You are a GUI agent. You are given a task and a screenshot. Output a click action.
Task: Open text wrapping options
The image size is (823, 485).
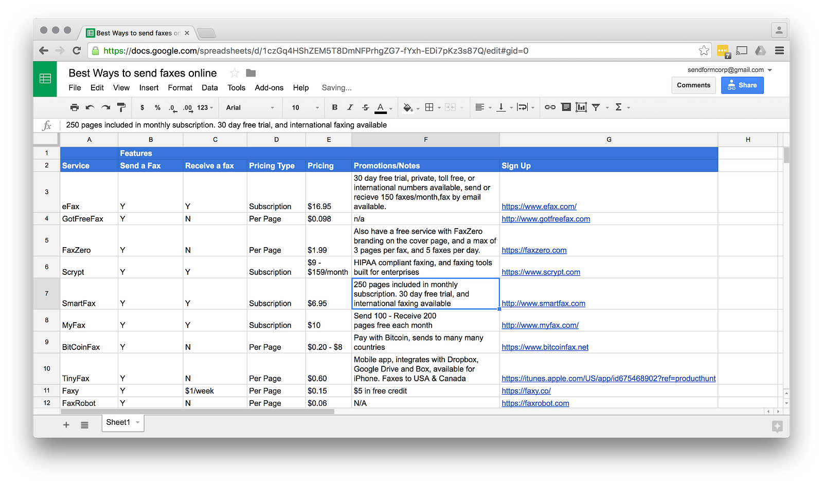tap(523, 107)
